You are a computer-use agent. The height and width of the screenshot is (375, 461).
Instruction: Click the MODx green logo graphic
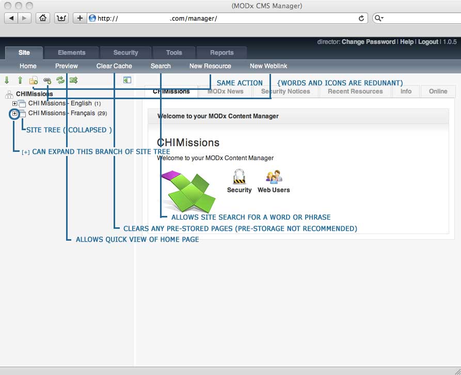pos(188,191)
